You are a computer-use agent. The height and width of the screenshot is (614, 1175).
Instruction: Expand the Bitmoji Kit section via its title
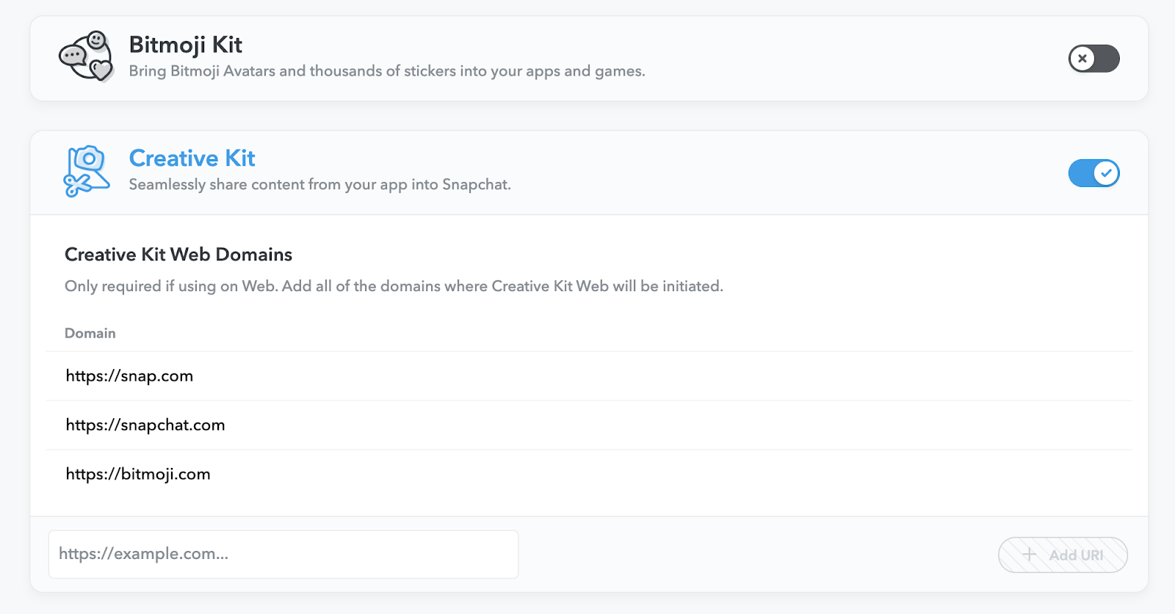point(185,45)
